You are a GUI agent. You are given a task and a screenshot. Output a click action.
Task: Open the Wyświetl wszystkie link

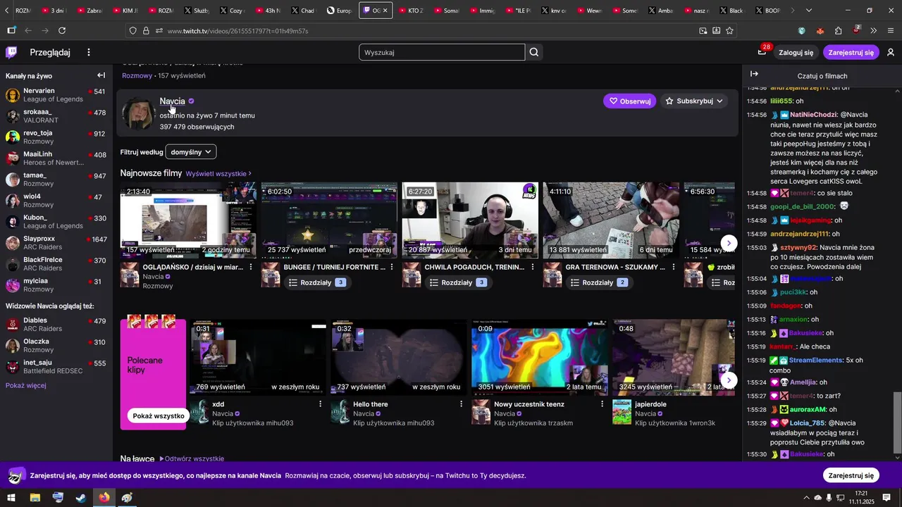(218, 173)
